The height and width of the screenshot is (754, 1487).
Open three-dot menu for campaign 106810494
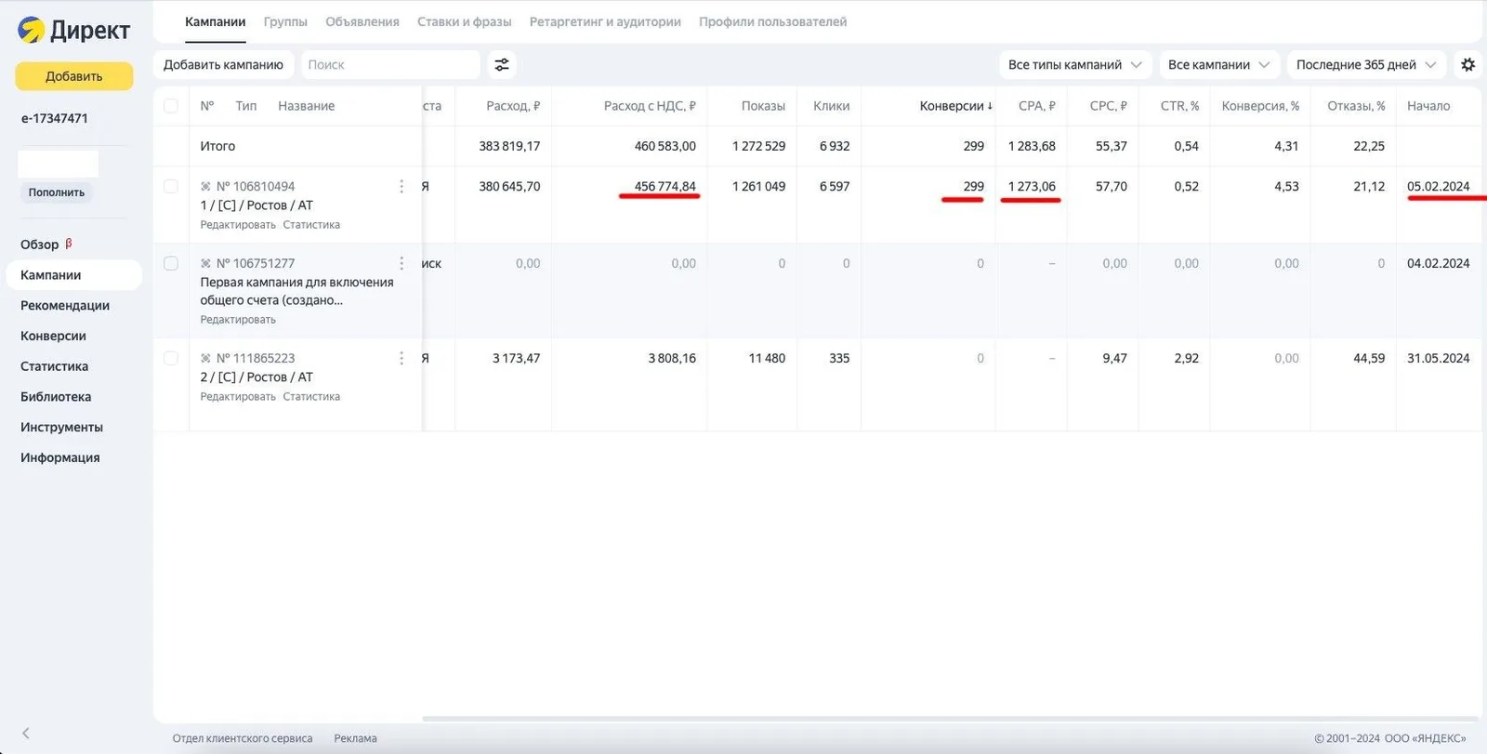click(x=401, y=187)
